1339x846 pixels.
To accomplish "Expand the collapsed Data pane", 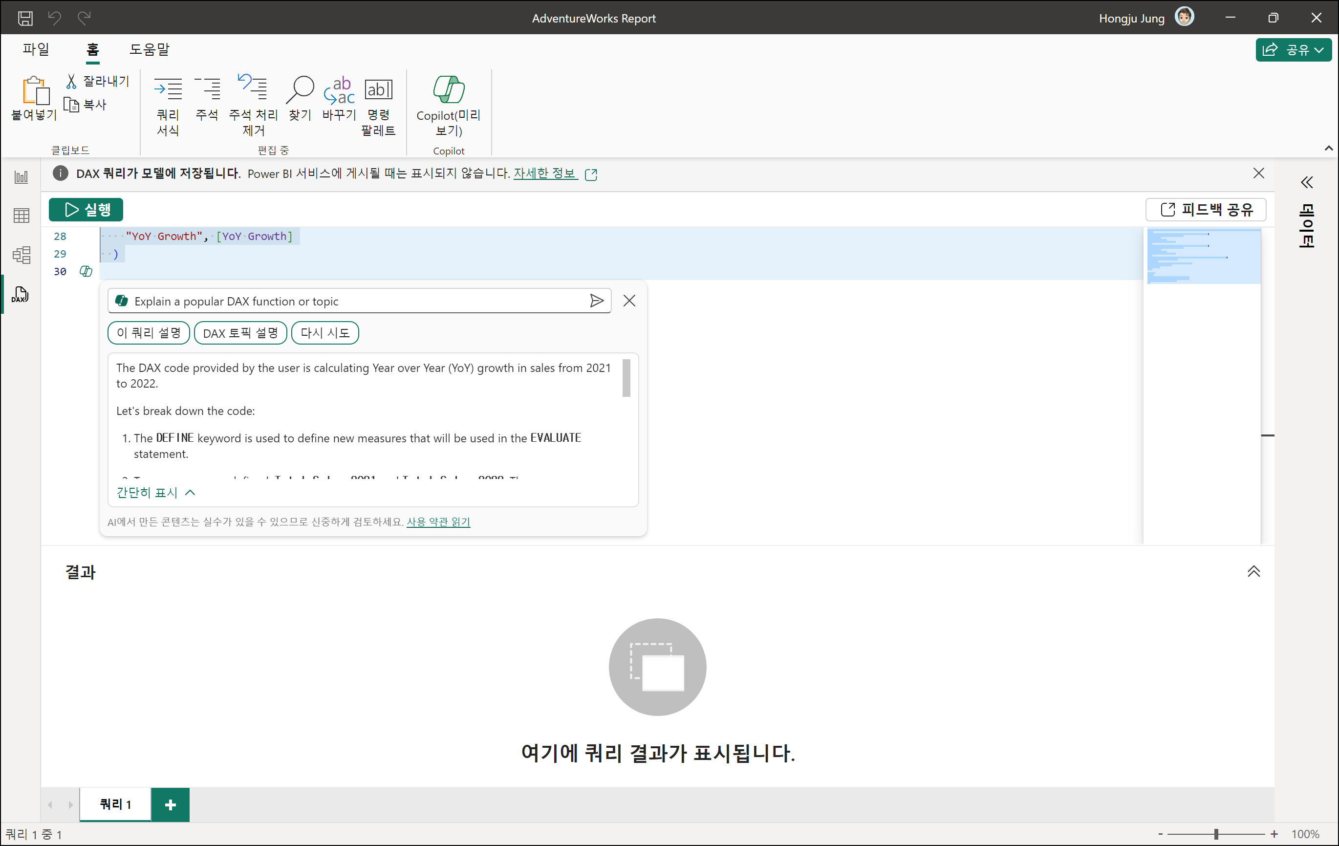I will pyautogui.click(x=1306, y=182).
